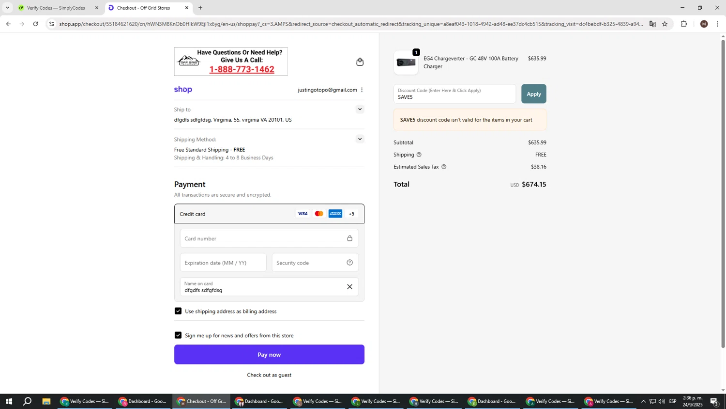Click the card number lock icon
The width and height of the screenshot is (726, 409).
click(349, 238)
